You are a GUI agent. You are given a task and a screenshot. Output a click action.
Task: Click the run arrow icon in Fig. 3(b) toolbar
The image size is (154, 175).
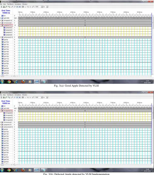30,97
